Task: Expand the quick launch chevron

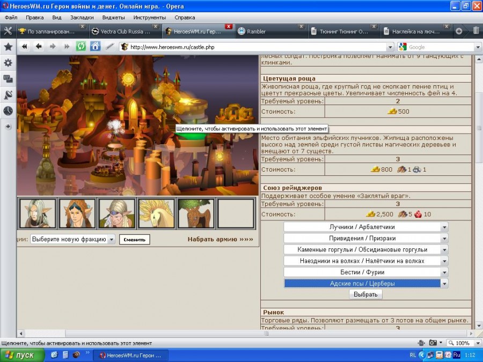Action: pos(87,353)
